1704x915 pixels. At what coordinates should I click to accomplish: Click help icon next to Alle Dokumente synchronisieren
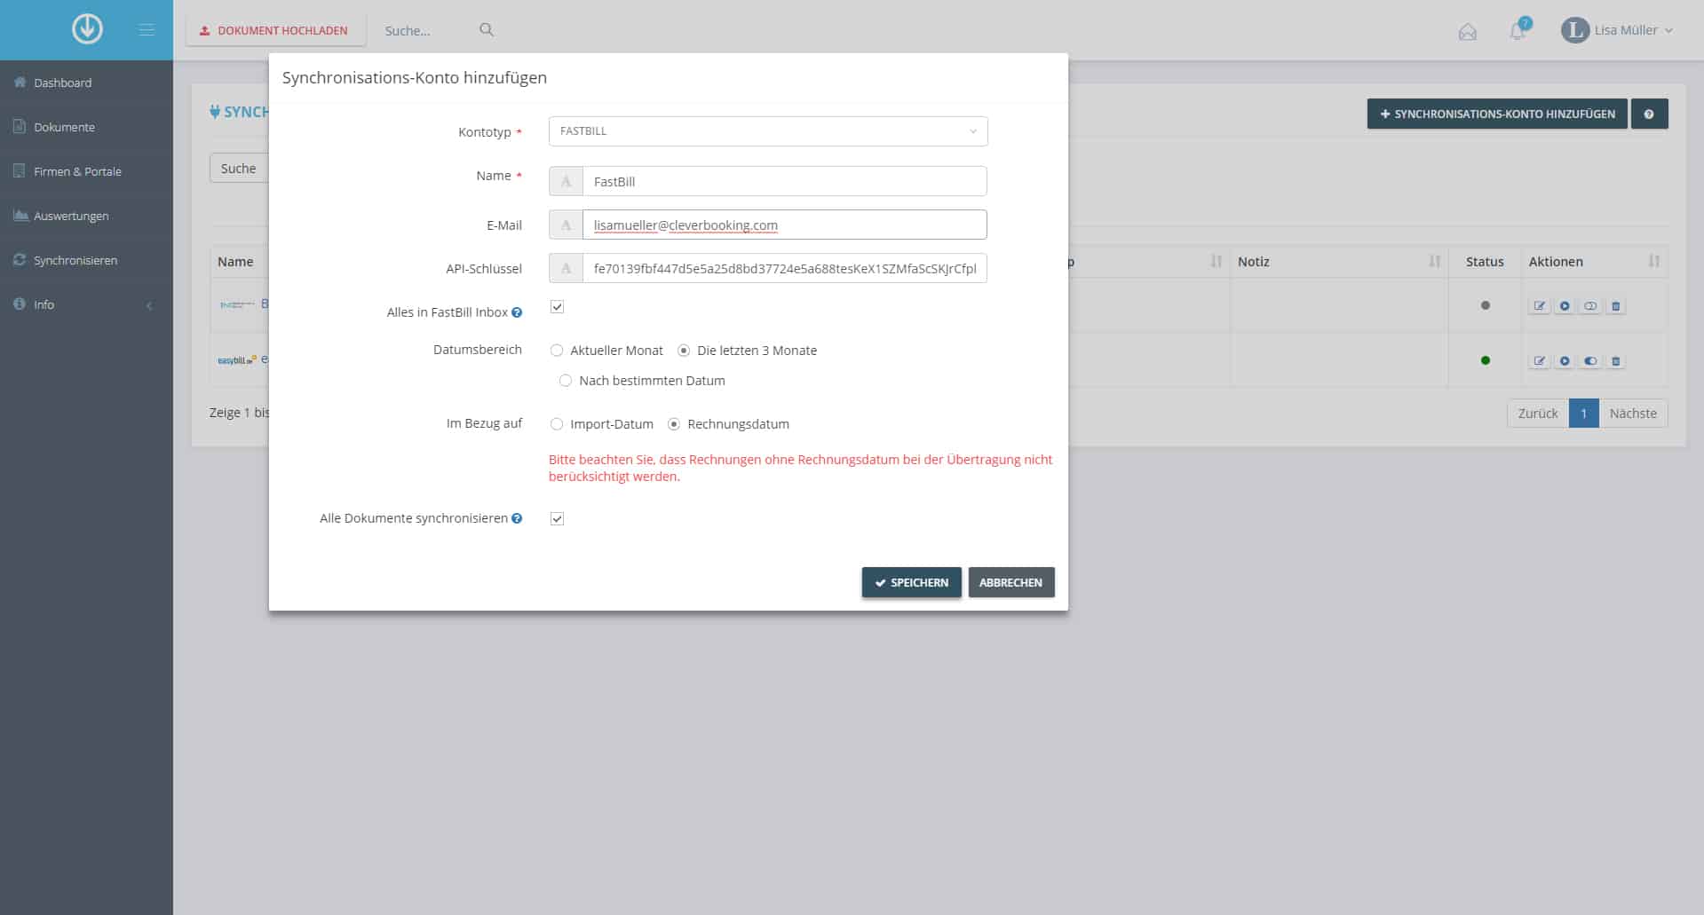517,518
